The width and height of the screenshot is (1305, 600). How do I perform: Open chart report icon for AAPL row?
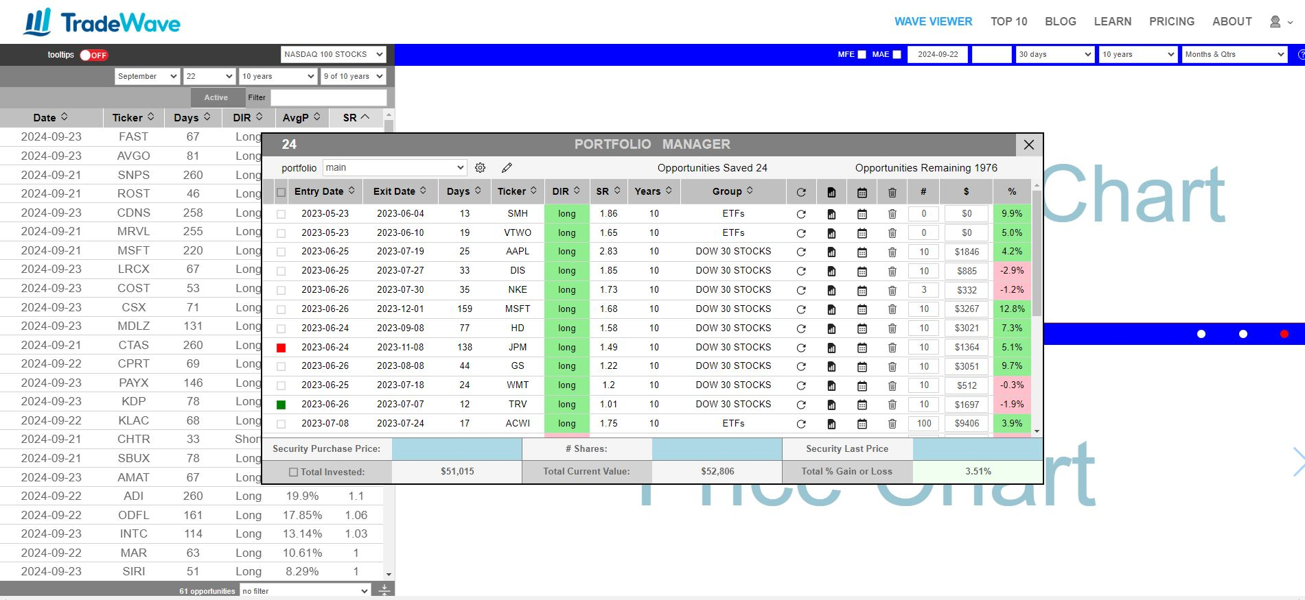tap(831, 252)
